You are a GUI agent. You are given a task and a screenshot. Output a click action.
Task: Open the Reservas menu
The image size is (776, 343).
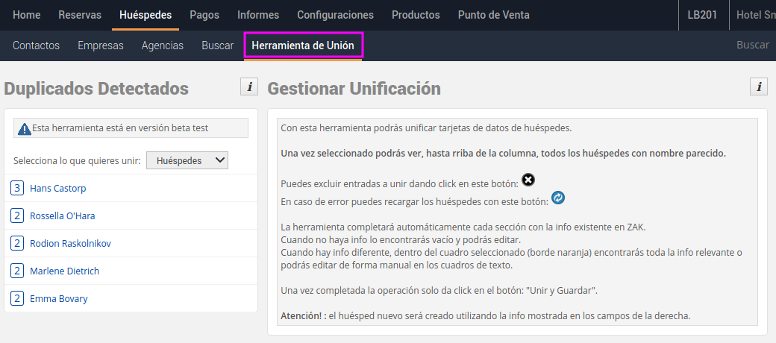coord(80,15)
